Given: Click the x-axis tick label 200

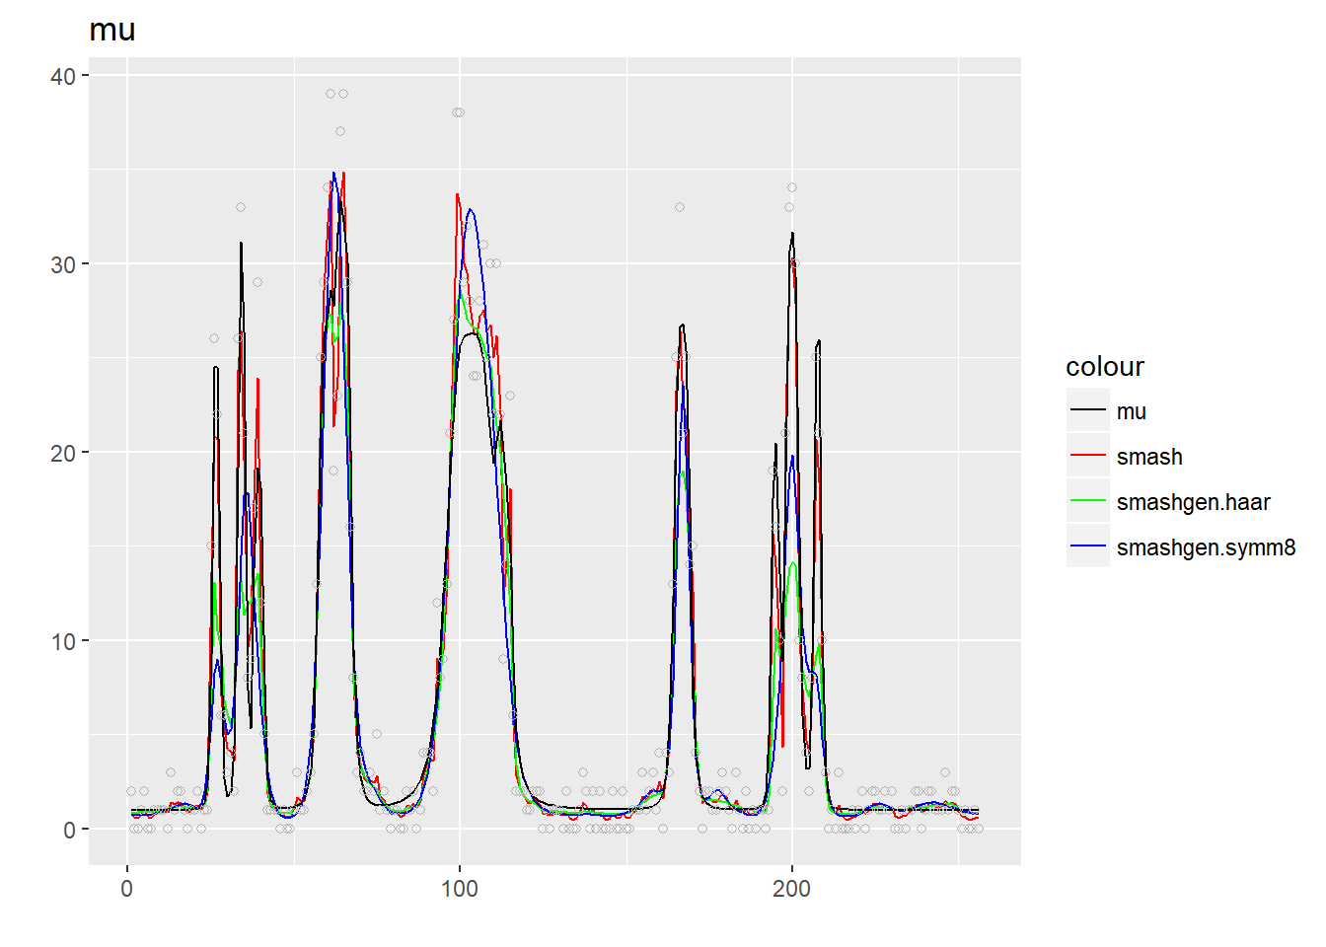Looking at the screenshot, I should [x=791, y=889].
